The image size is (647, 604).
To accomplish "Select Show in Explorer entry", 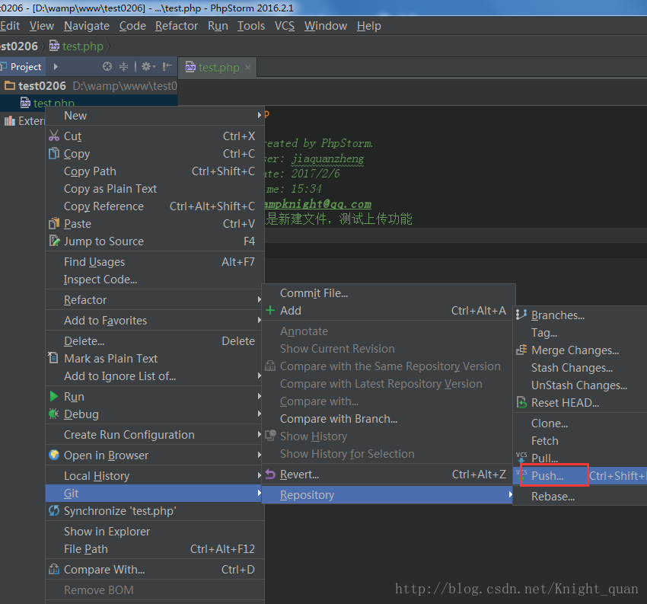I will click(x=155, y=531).
